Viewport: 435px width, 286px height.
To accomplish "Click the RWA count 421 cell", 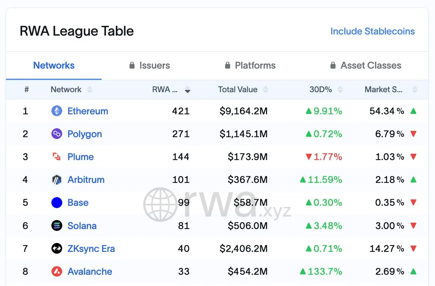I will tap(181, 111).
